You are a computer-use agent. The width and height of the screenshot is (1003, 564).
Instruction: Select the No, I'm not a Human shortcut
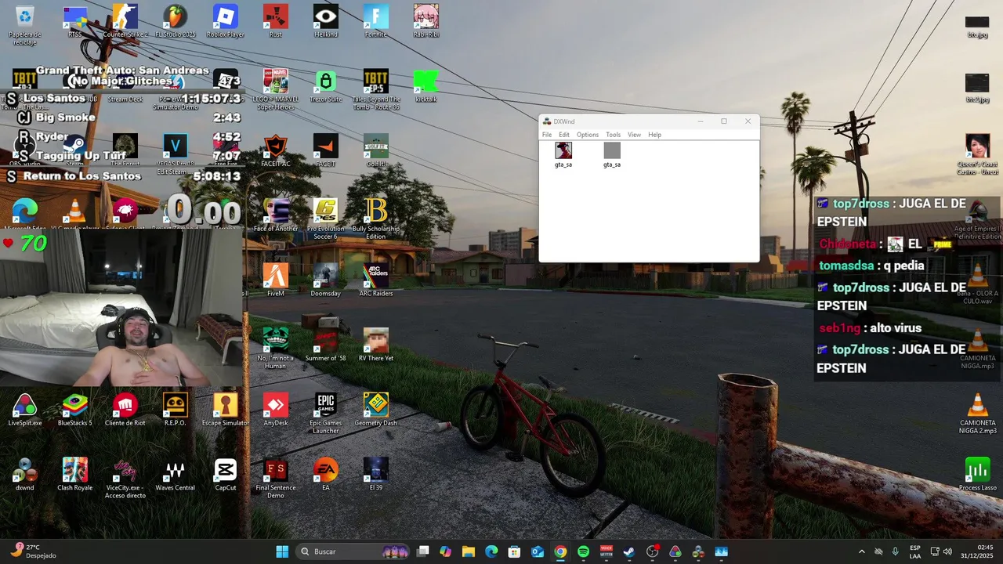[x=276, y=349]
